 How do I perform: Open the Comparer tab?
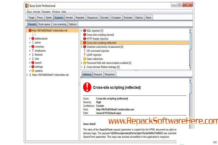(x=116, y=18)
